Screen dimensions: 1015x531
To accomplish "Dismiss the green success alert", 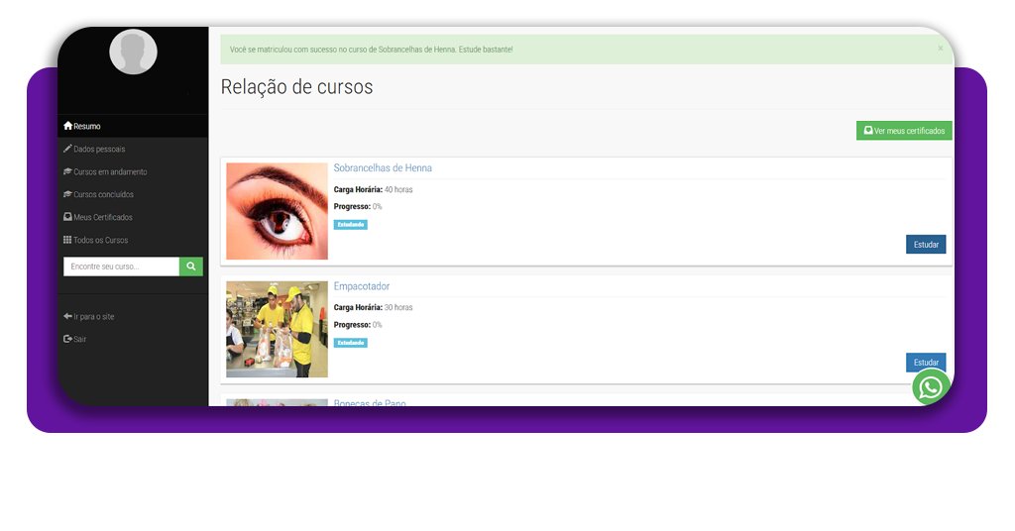I will [x=941, y=49].
